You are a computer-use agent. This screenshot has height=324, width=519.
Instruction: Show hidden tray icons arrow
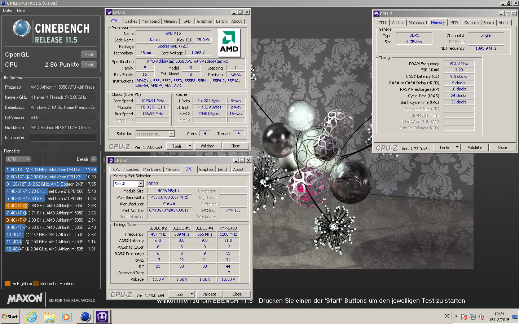click(456, 316)
